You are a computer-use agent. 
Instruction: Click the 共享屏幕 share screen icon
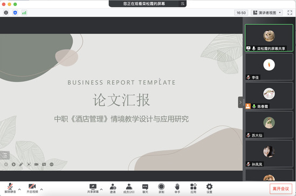(x=93, y=186)
